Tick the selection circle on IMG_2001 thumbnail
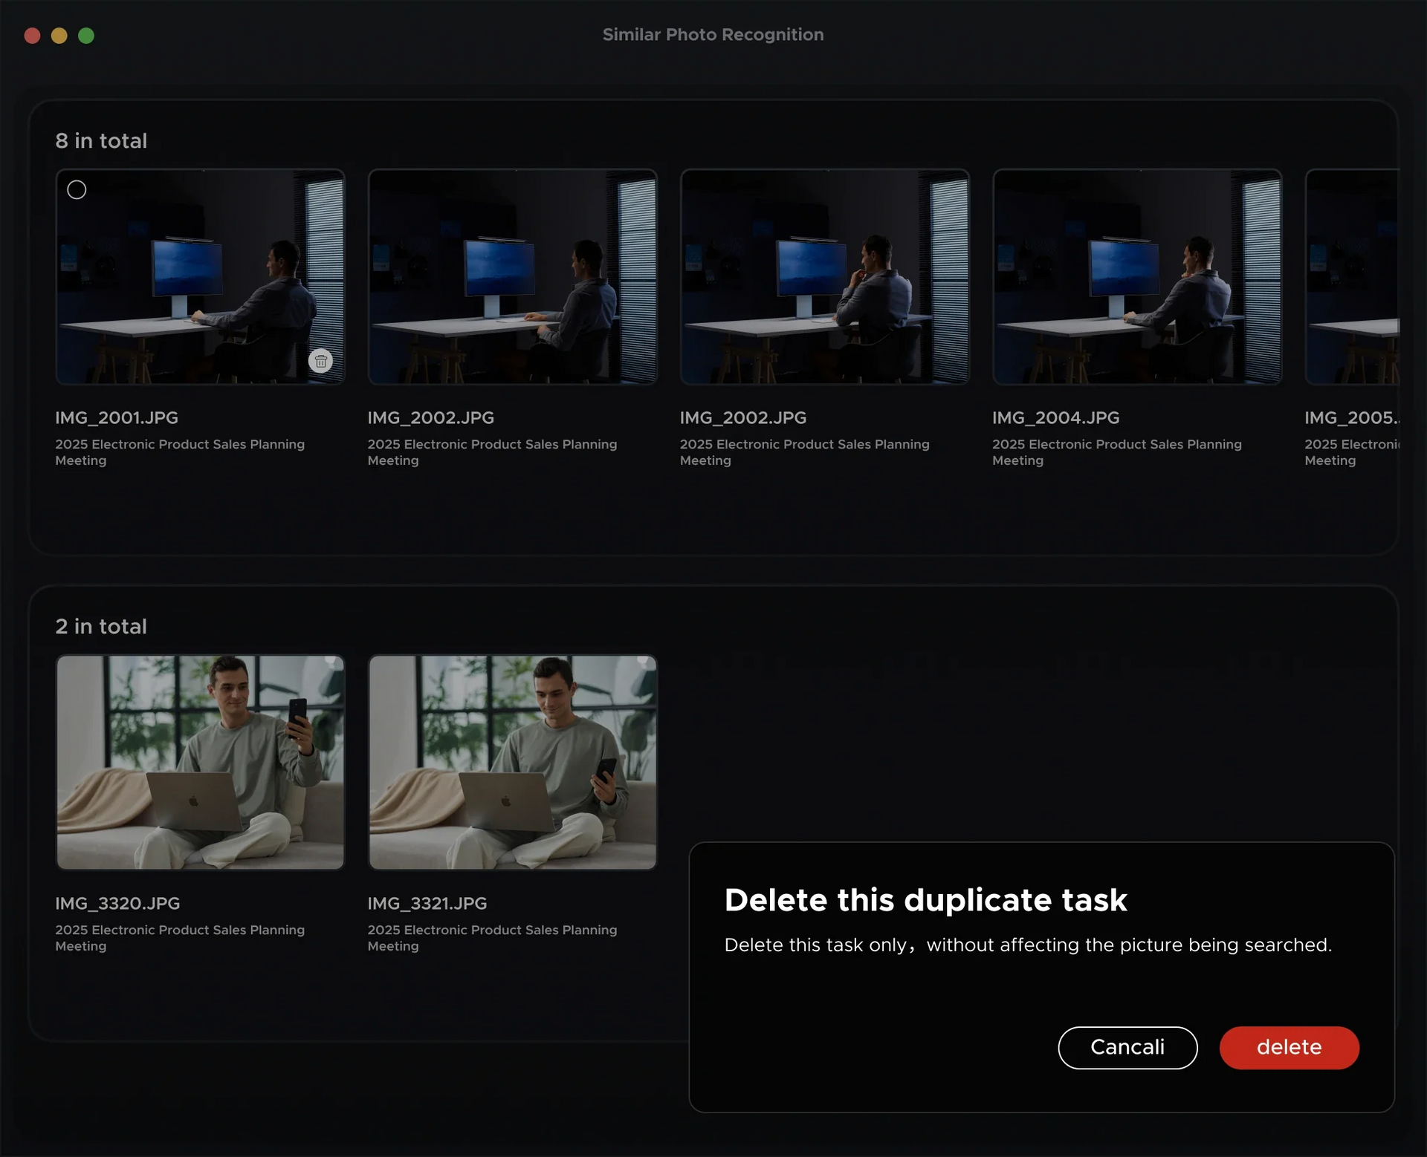This screenshot has height=1157, width=1427. click(x=77, y=190)
